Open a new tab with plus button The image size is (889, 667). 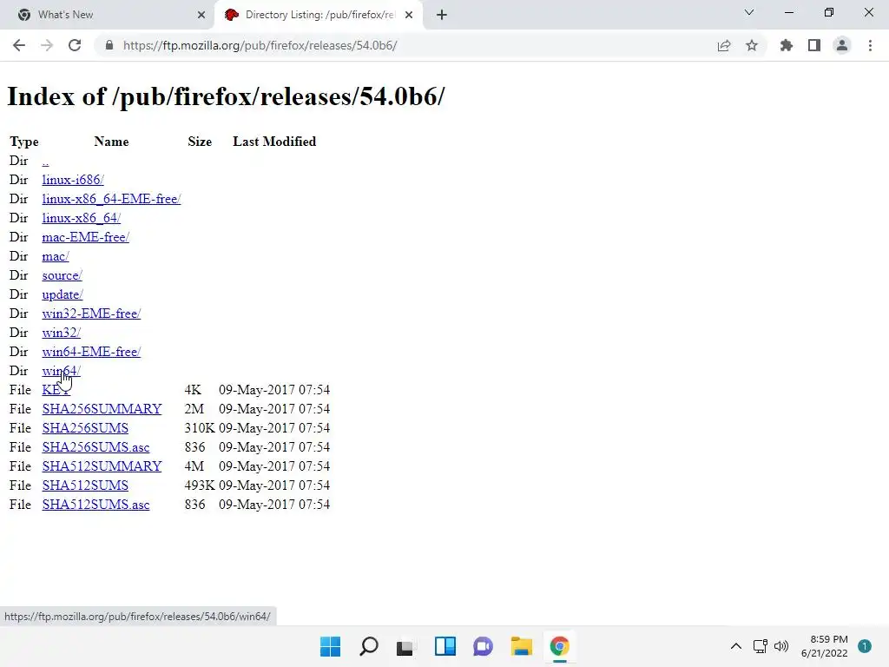click(x=442, y=15)
